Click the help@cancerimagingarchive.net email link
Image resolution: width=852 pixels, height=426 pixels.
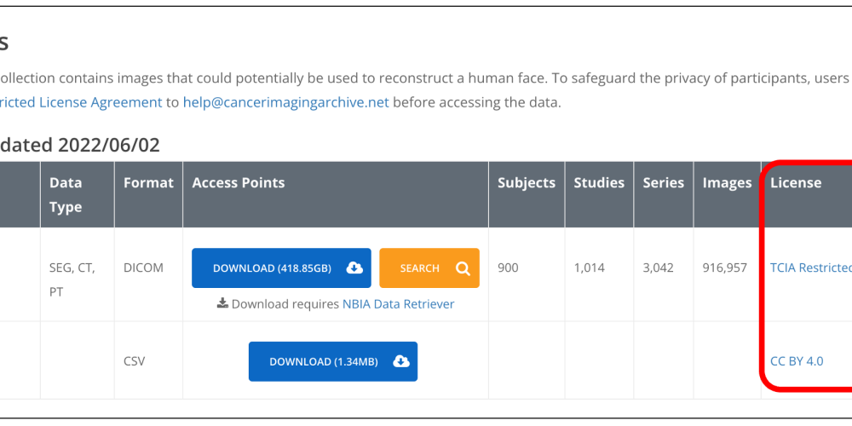[285, 102]
